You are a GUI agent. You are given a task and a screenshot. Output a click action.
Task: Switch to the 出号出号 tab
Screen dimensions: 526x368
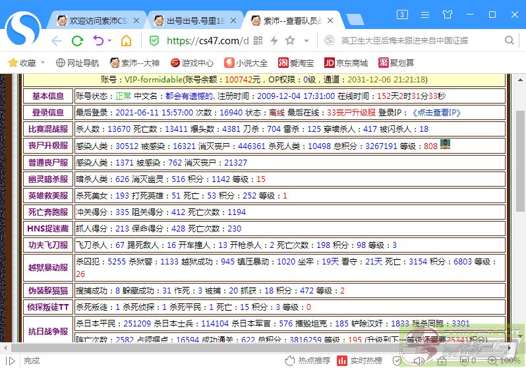190,20
